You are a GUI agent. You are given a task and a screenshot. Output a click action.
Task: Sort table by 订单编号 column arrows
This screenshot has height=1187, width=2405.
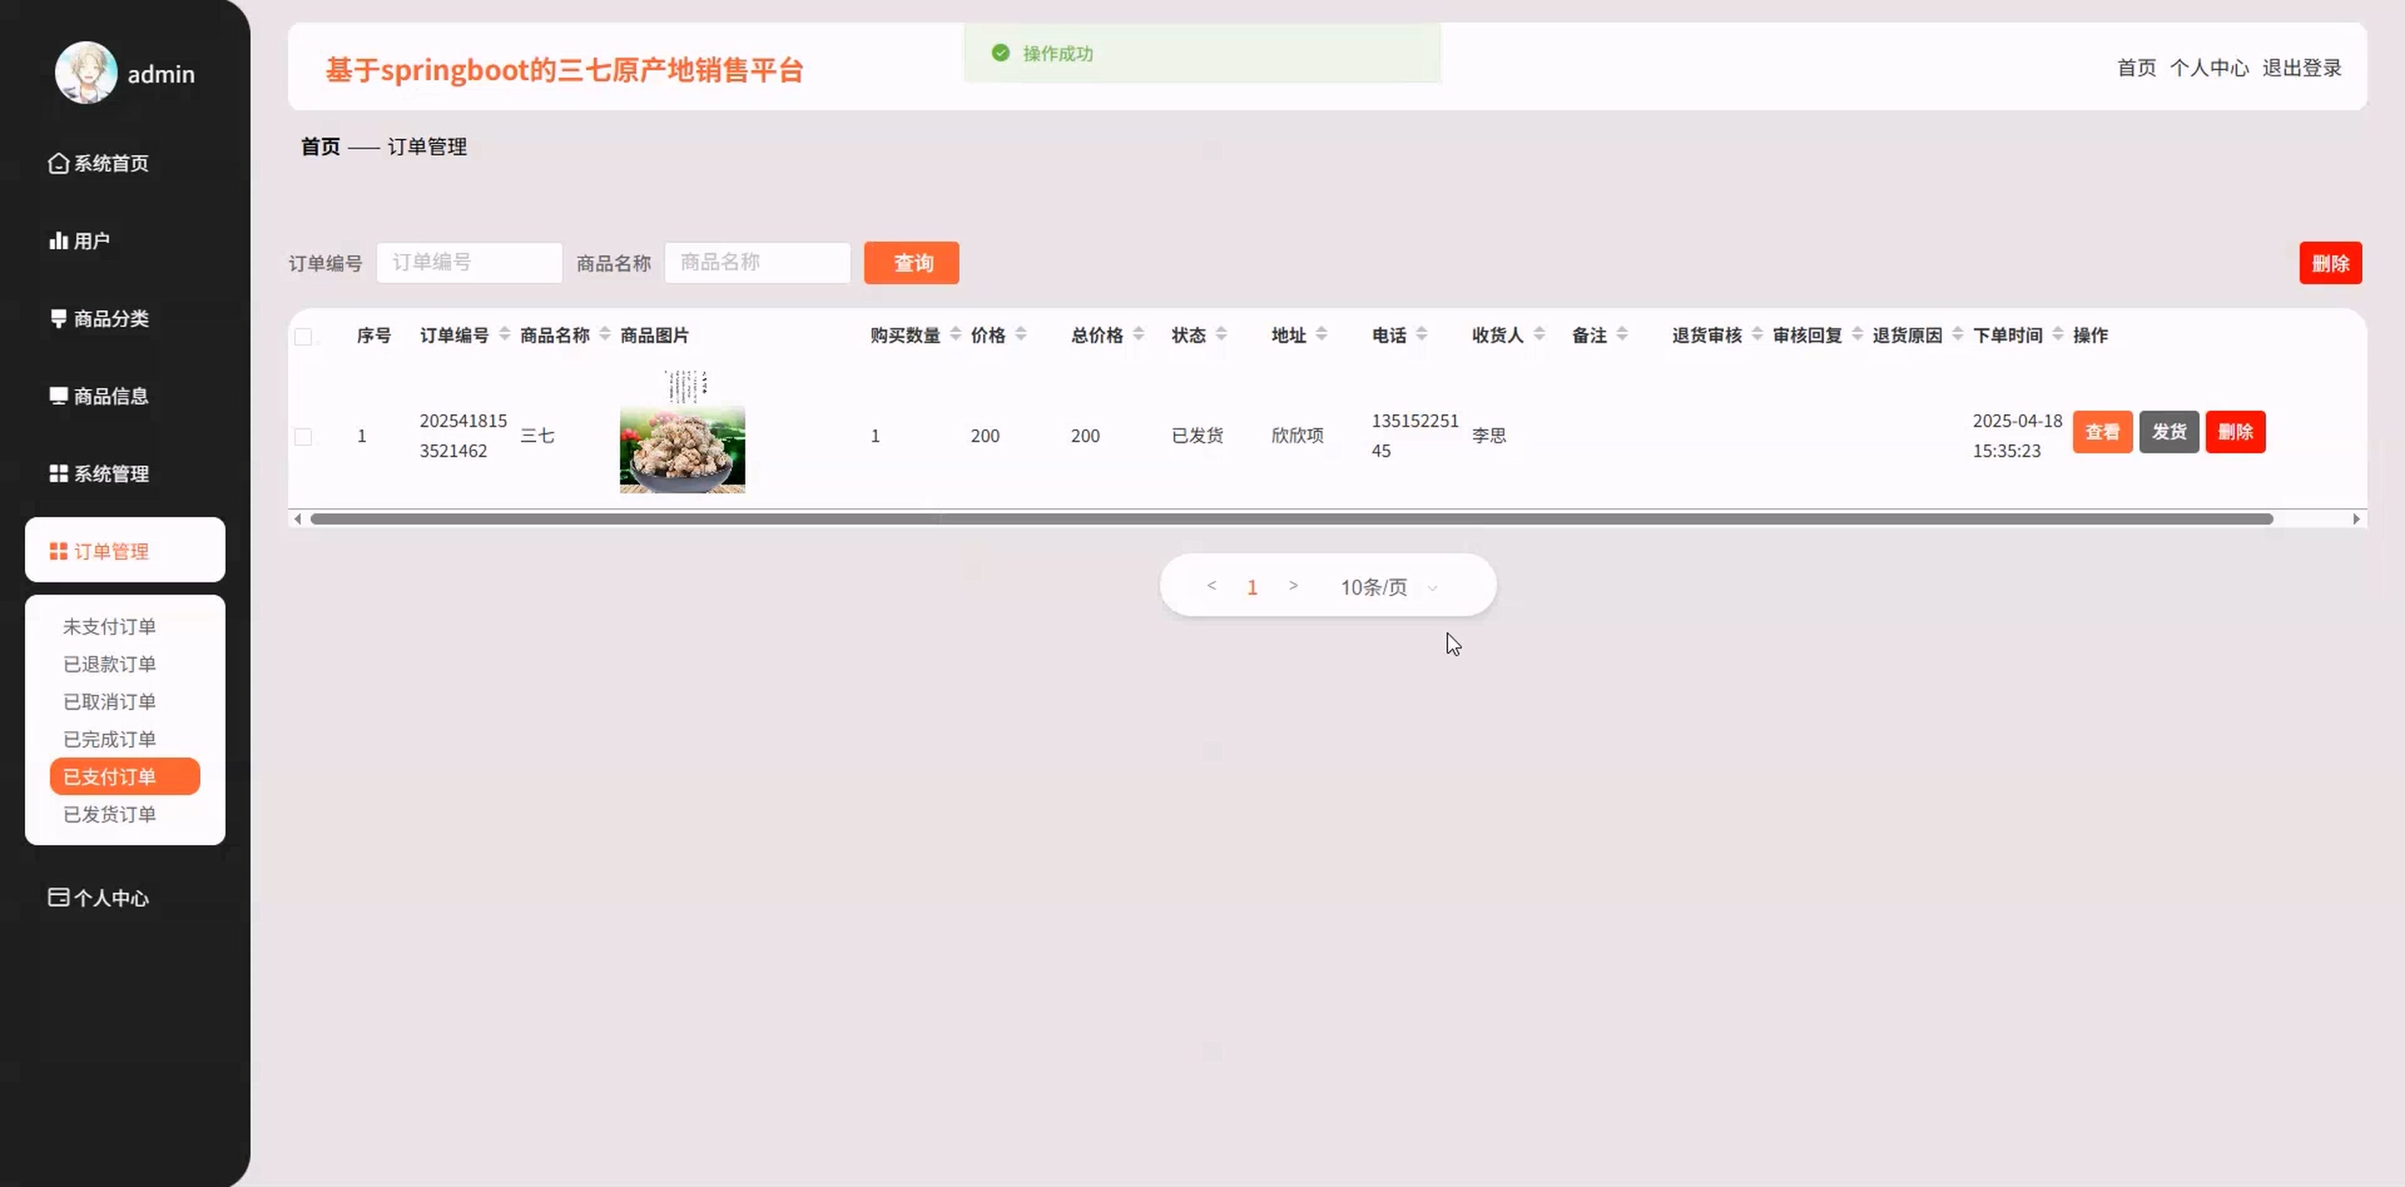504,334
